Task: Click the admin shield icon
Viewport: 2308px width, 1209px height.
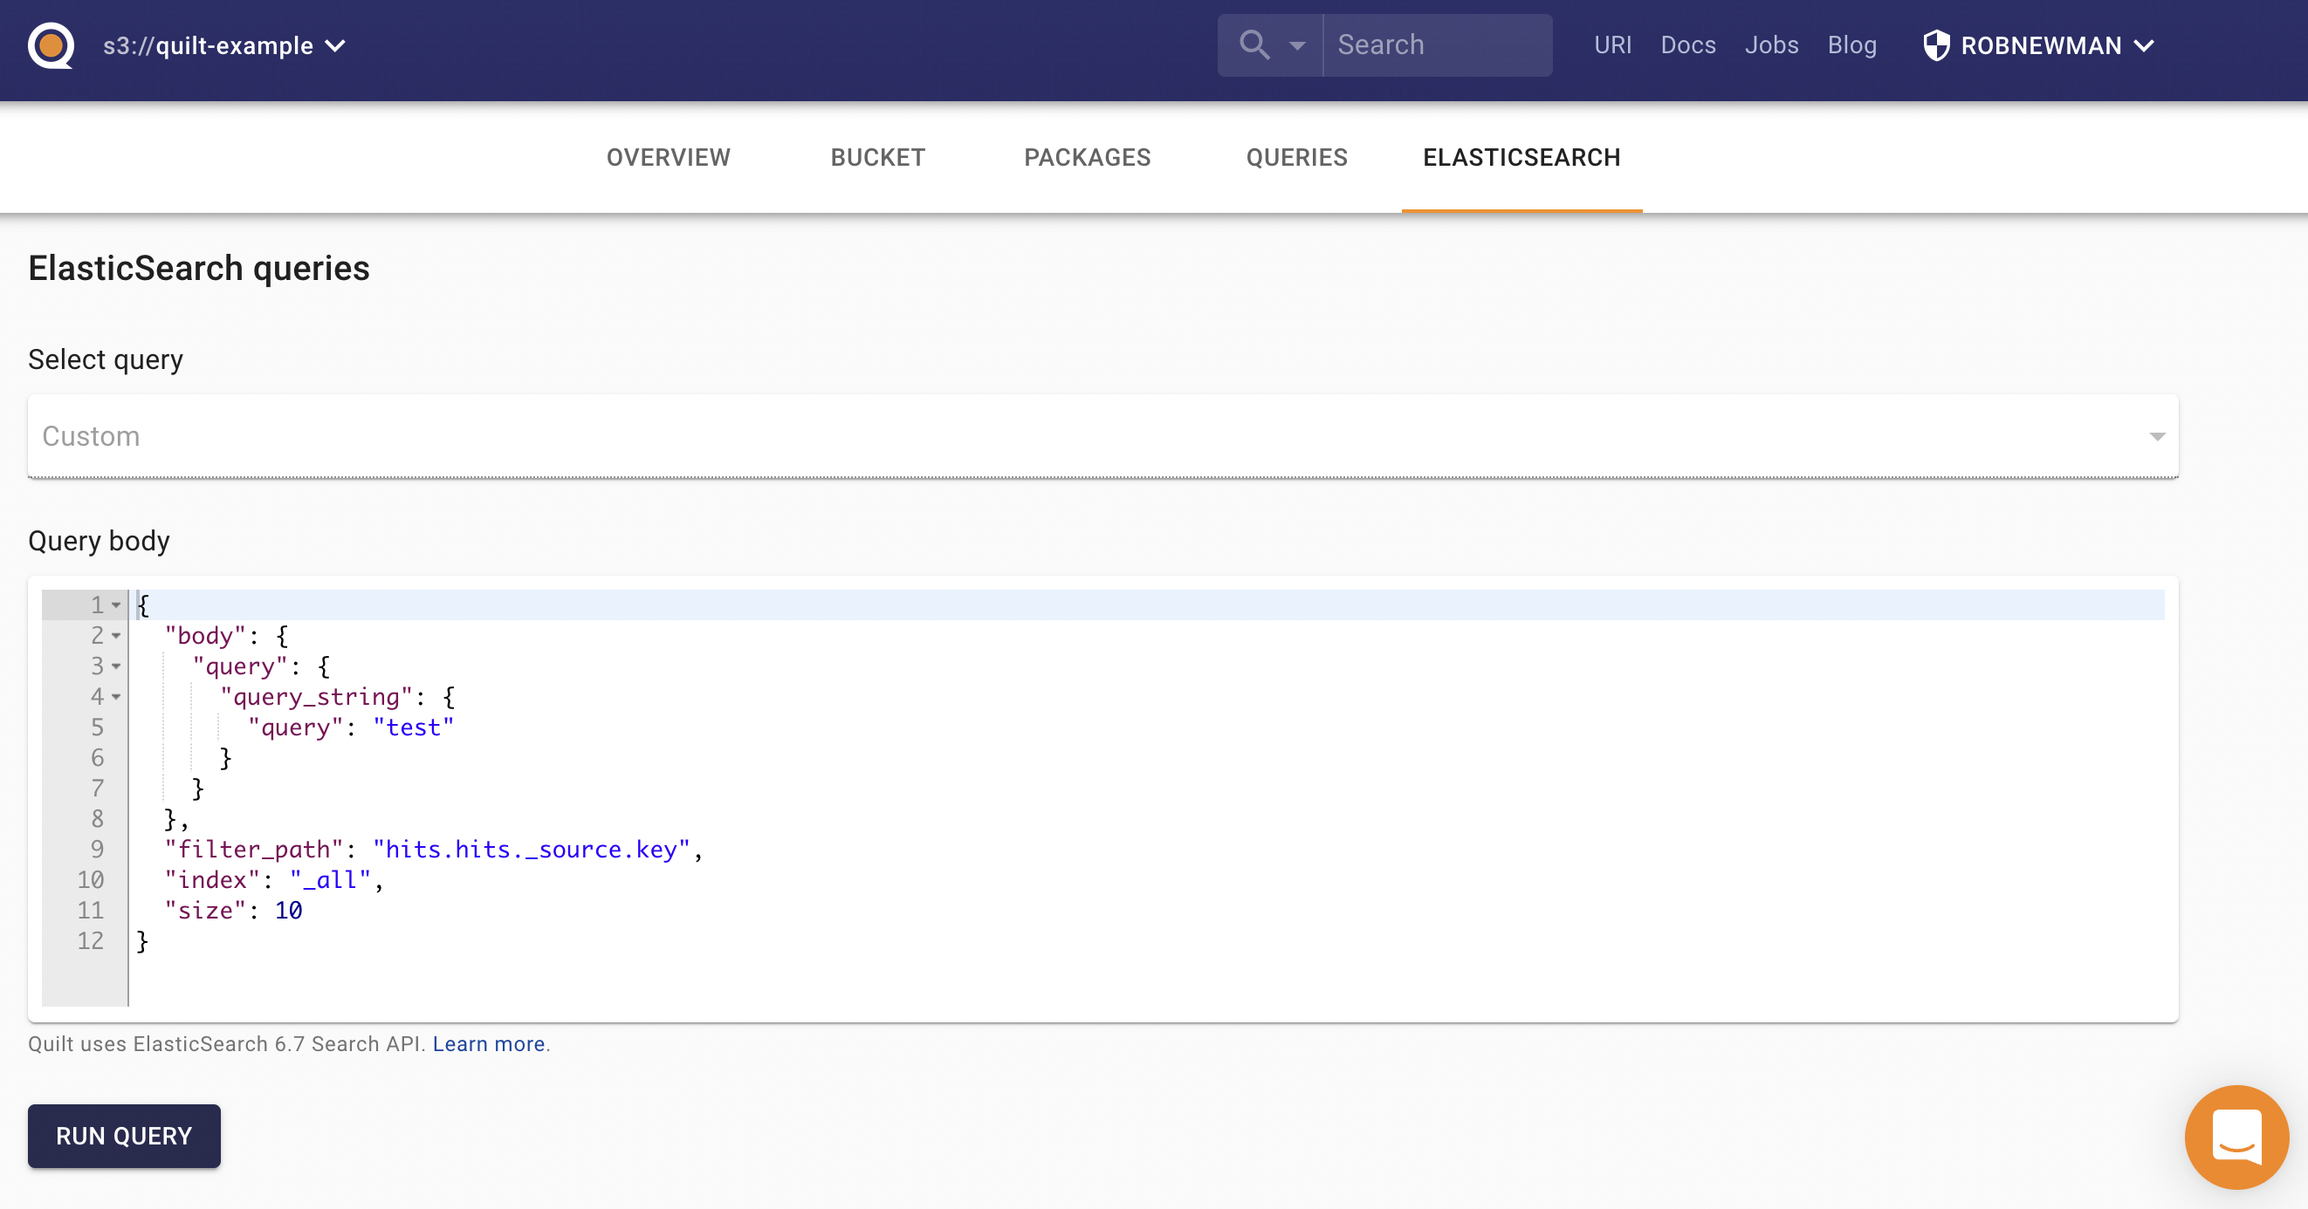Action: pos(1935,44)
